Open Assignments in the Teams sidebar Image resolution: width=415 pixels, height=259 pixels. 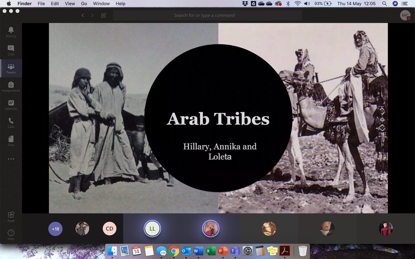[11, 86]
